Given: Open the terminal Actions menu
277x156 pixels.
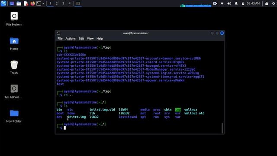Looking at the screenshot, I should tap(70, 39).
